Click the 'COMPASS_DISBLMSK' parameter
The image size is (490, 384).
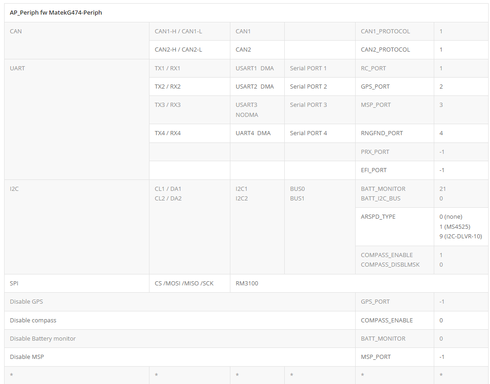[390, 265]
